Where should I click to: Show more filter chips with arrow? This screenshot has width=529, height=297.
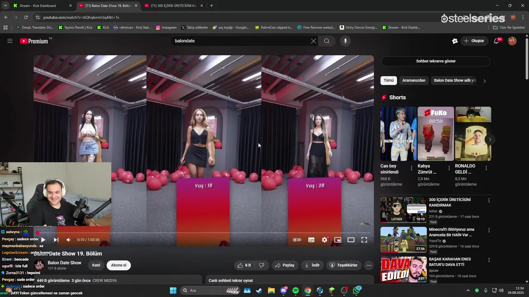coord(484,81)
